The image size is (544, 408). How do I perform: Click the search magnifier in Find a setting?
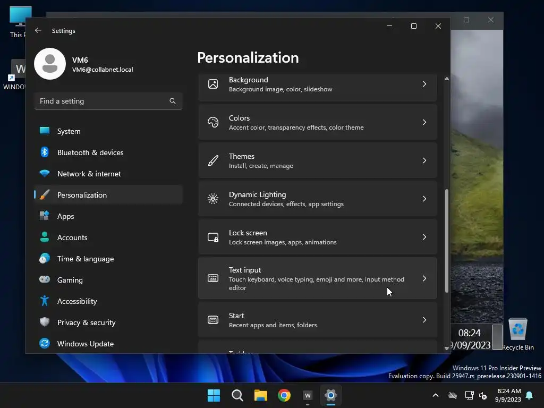point(173,101)
